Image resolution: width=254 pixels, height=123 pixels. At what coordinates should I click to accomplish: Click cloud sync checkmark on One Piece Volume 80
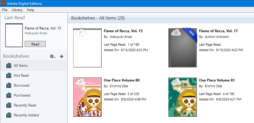[80, 82]
